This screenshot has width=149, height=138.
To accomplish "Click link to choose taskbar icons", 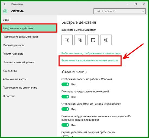I will click(x=91, y=53).
